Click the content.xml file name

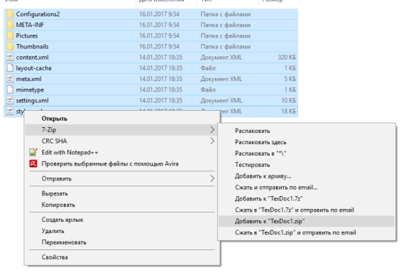coord(32,57)
